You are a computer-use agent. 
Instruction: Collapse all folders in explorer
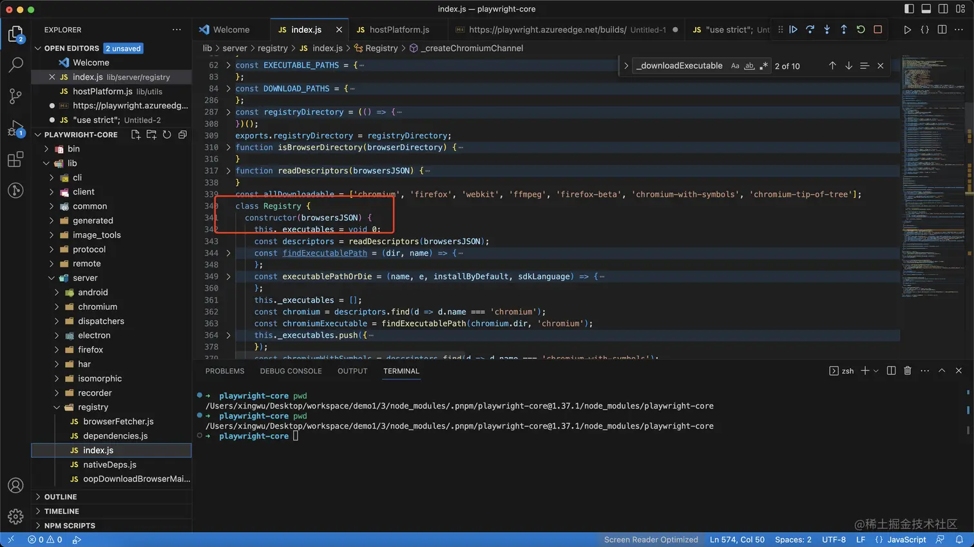pyautogui.click(x=182, y=135)
